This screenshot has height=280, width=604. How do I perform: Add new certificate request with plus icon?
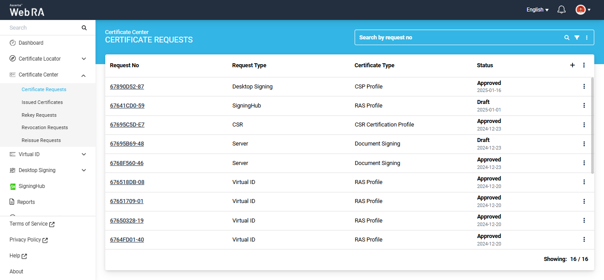(x=572, y=65)
